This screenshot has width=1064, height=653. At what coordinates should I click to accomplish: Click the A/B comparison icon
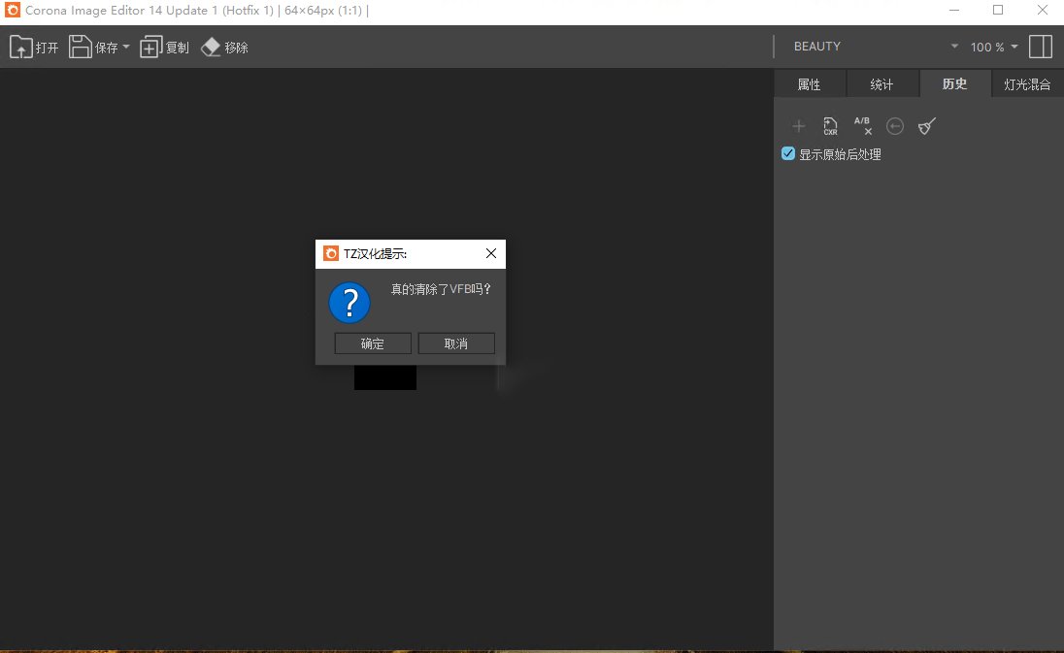pos(862,125)
